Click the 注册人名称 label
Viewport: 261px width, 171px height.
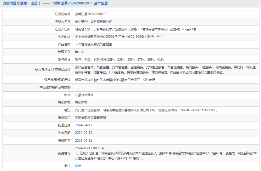63,22
